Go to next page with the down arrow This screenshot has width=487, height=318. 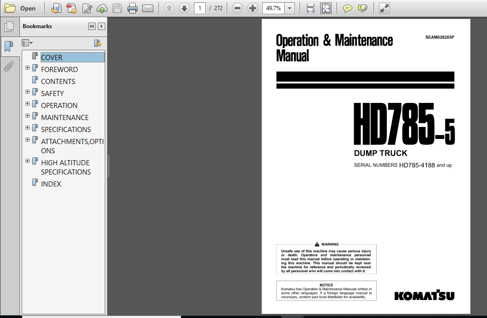(184, 8)
